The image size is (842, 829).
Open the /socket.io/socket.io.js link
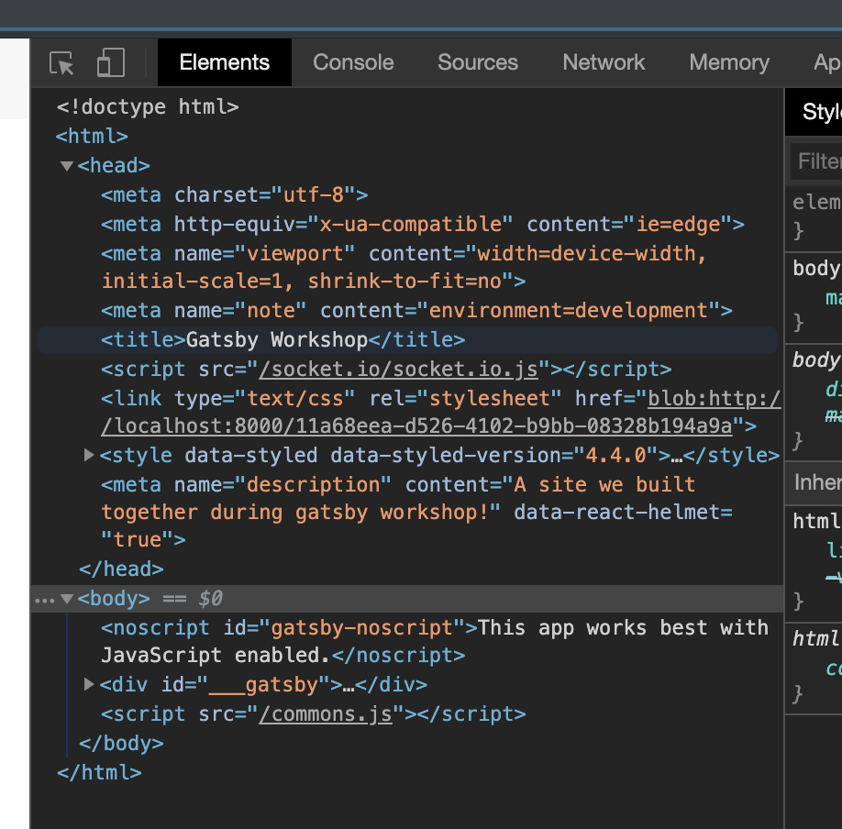pos(398,370)
